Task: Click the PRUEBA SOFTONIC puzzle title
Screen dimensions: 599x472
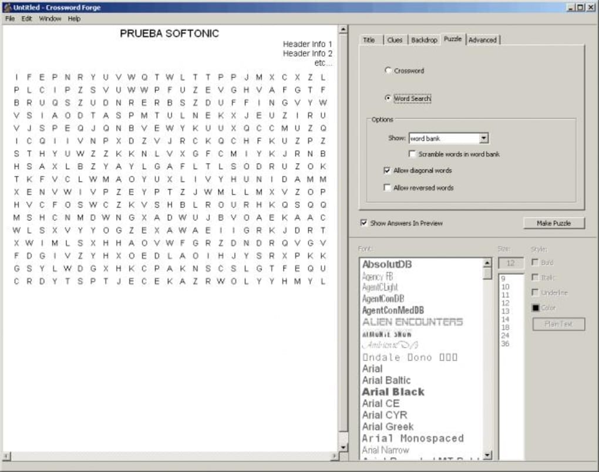Action: (x=169, y=33)
